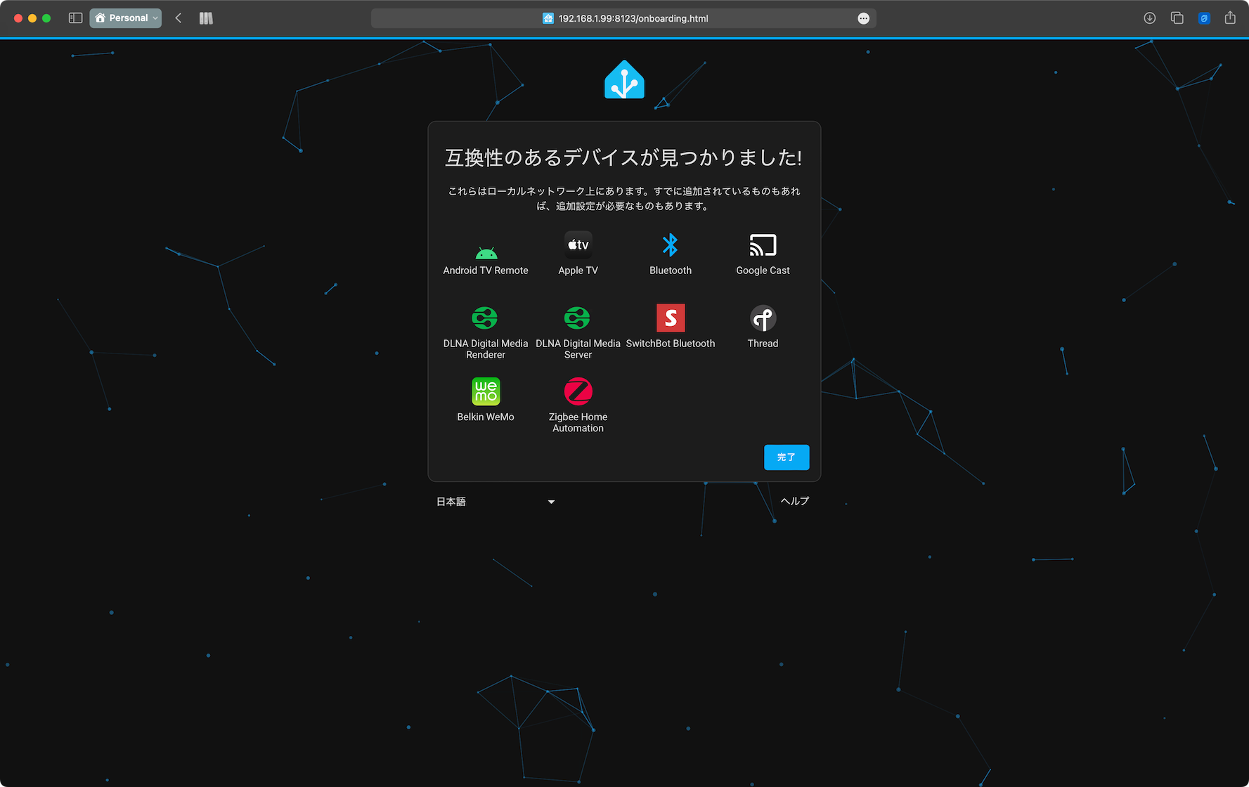1249x787 pixels.
Task: Click the Home Assistant logo
Action: [x=624, y=79]
